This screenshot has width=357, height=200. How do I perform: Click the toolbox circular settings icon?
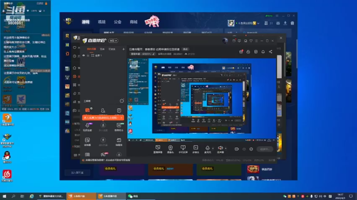pyautogui.click(x=122, y=101)
